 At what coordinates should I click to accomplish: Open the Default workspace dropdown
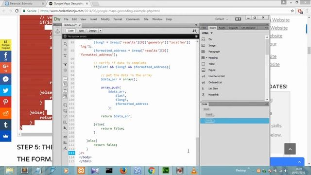(x=222, y=19)
